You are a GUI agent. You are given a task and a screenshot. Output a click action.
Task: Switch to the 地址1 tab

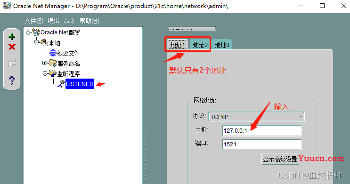pos(178,45)
